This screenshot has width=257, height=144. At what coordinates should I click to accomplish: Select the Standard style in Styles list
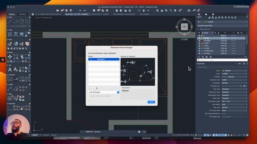[x=104, y=59]
